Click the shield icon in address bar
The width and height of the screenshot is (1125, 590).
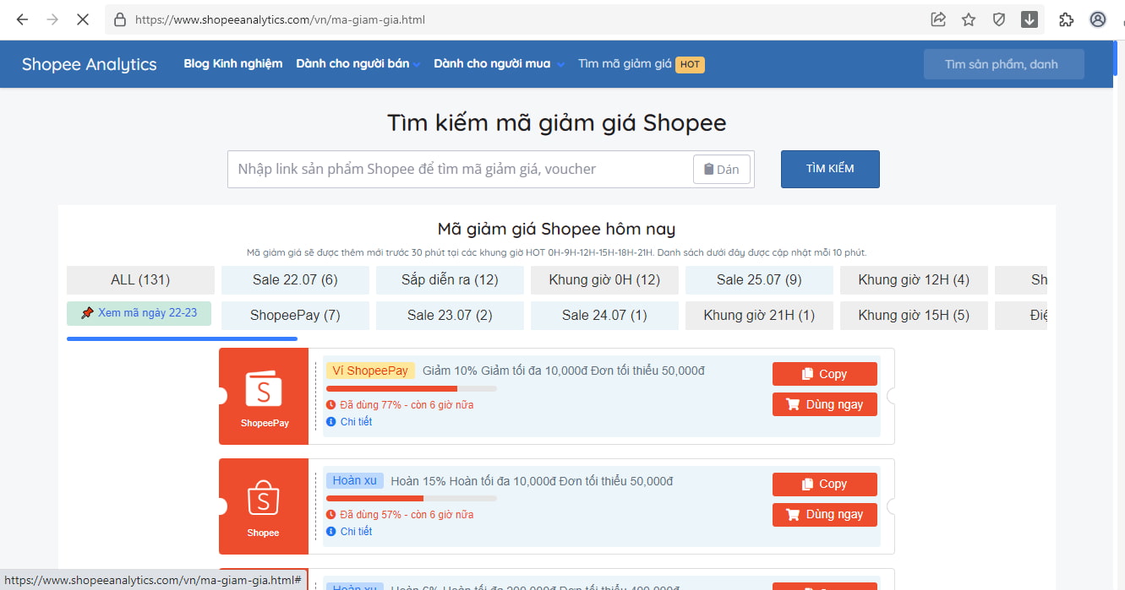pos(999,19)
